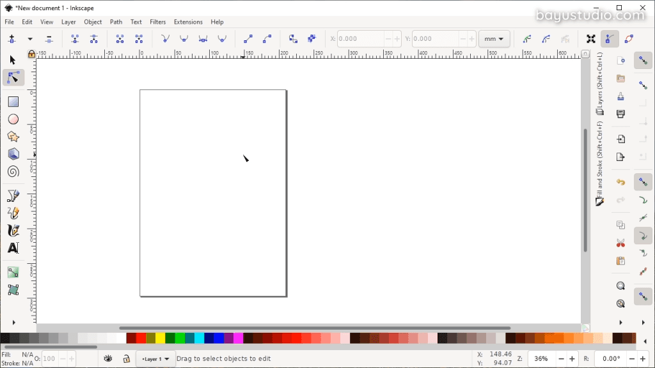Pick the cyan palette swatch

tap(200, 338)
